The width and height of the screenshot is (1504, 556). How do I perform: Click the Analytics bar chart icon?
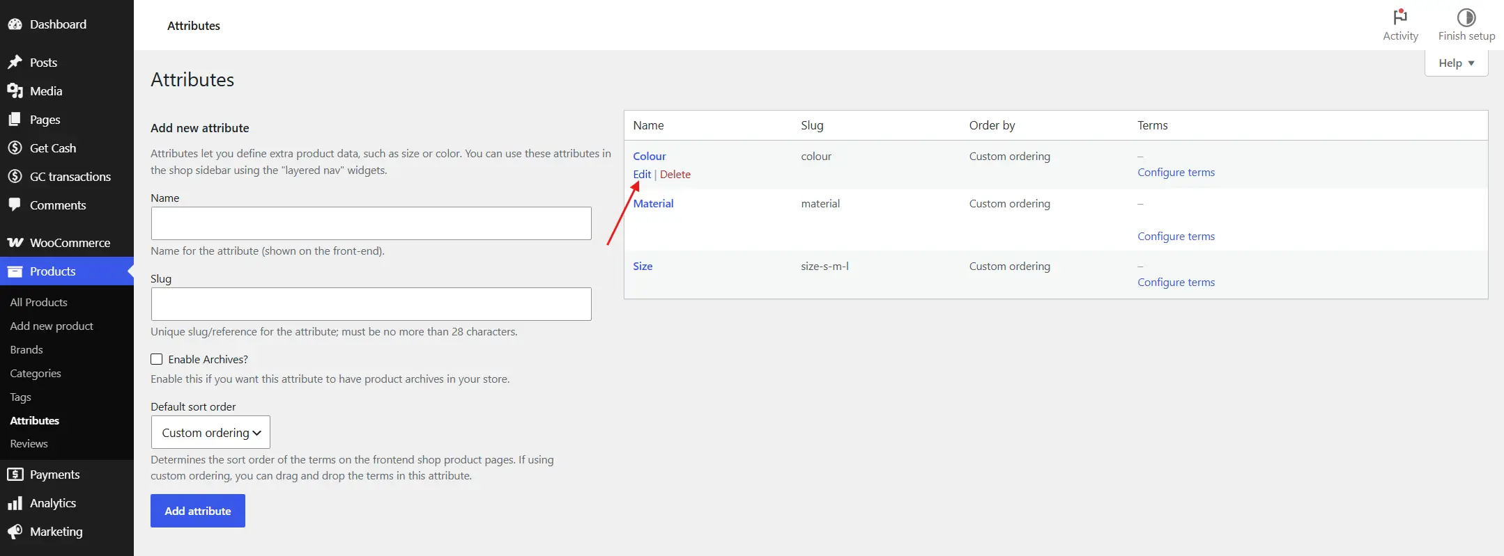coord(15,503)
